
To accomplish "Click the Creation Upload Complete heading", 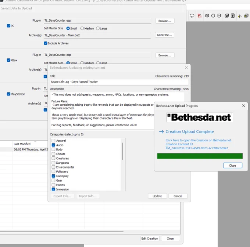I will 190,132.
